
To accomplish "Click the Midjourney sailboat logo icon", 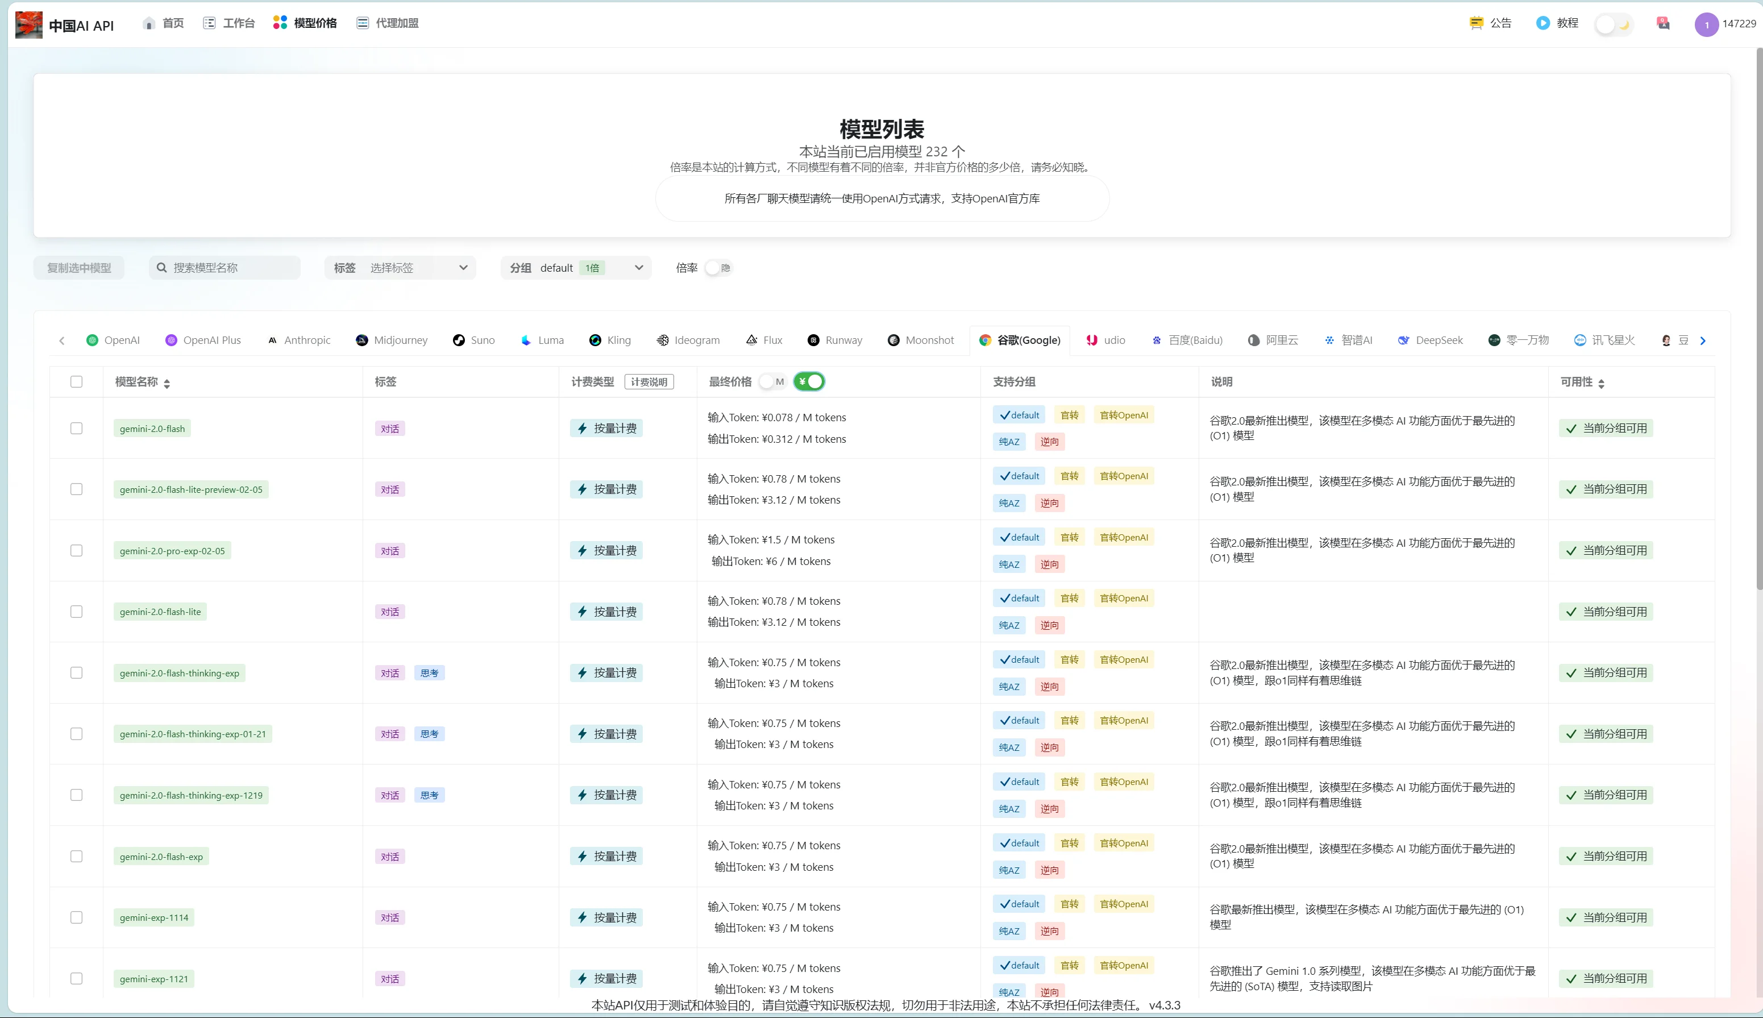I will (361, 340).
